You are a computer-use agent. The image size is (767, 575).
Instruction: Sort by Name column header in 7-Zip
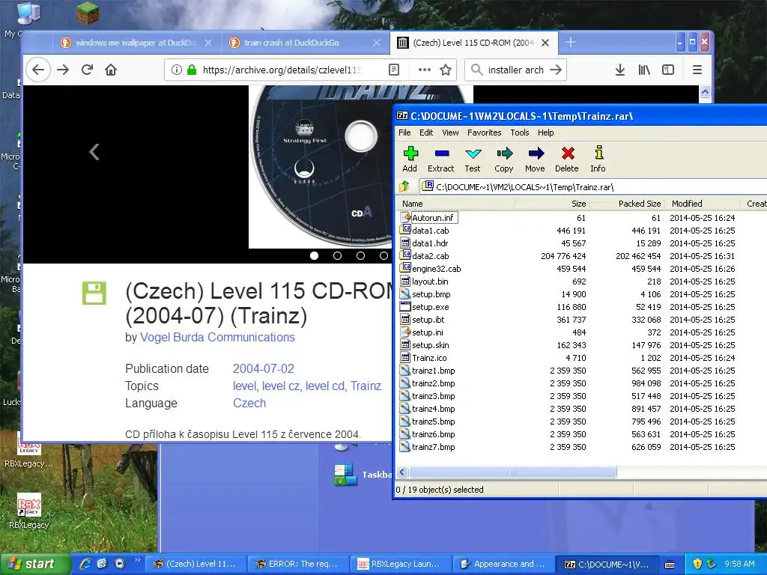tap(456, 204)
